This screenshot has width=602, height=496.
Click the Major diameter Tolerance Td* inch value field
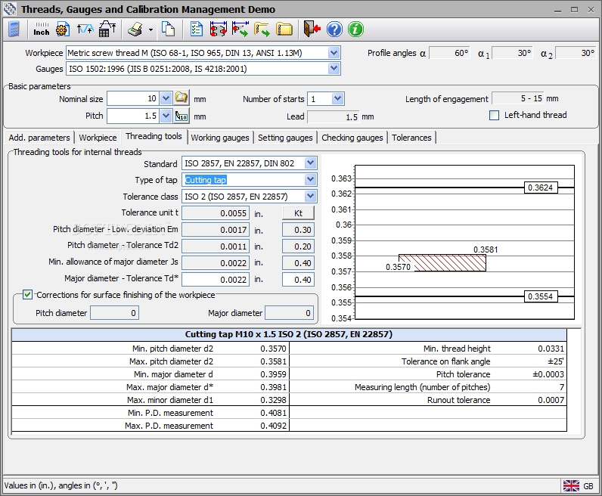(x=216, y=280)
